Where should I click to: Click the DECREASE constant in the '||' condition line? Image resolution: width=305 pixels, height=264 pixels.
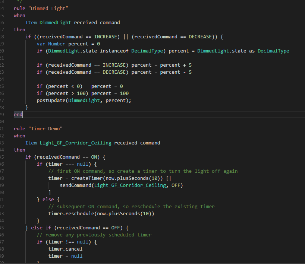(x=200, y=37)
